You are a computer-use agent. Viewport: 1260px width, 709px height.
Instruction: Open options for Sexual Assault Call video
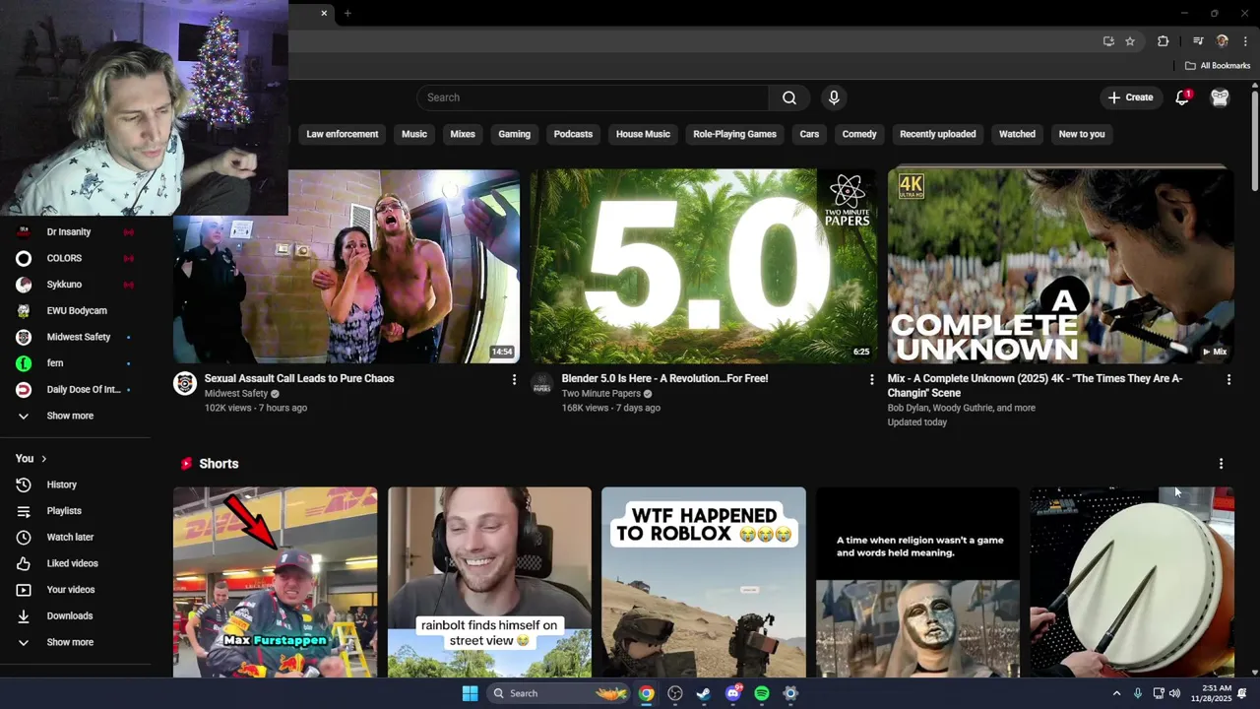point(514,379)
